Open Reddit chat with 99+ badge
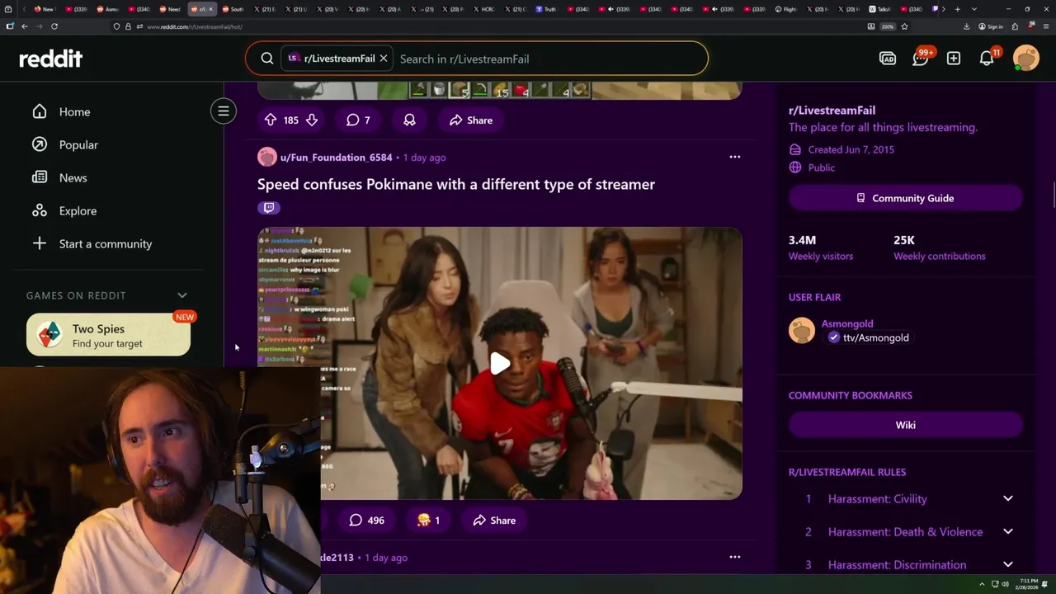 (x=921, y=59)
